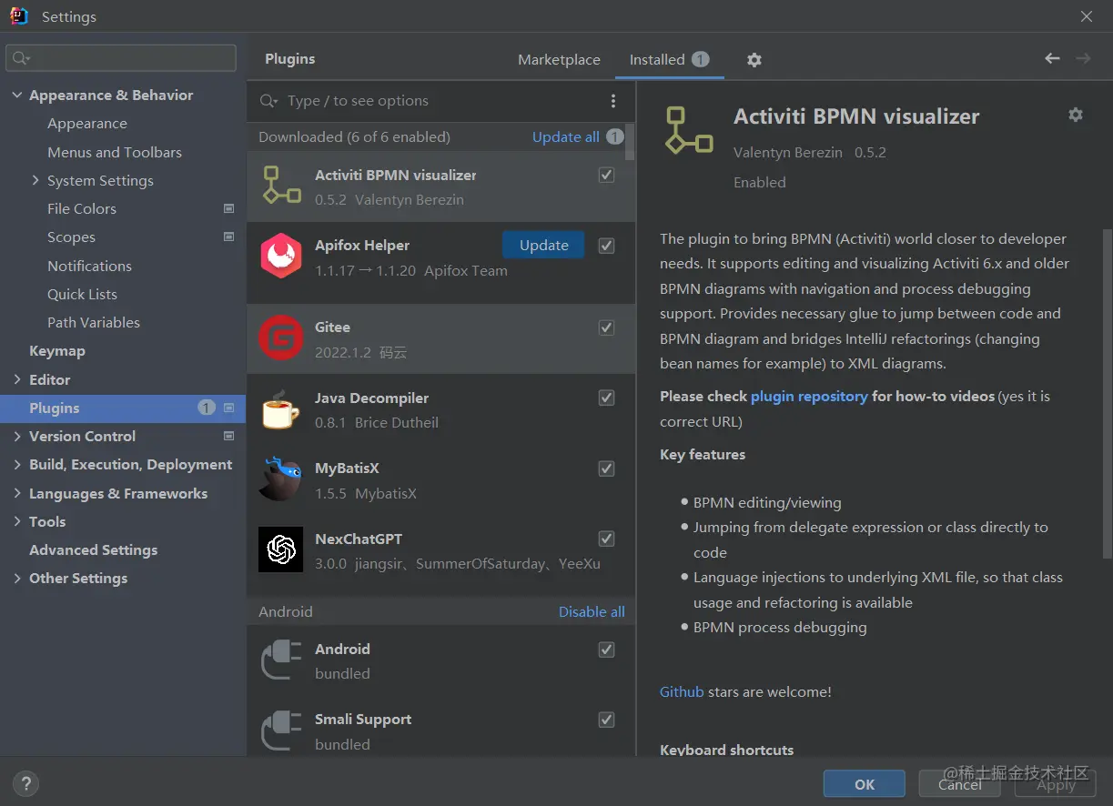Navigate back with left arrow

(1052, 58)
